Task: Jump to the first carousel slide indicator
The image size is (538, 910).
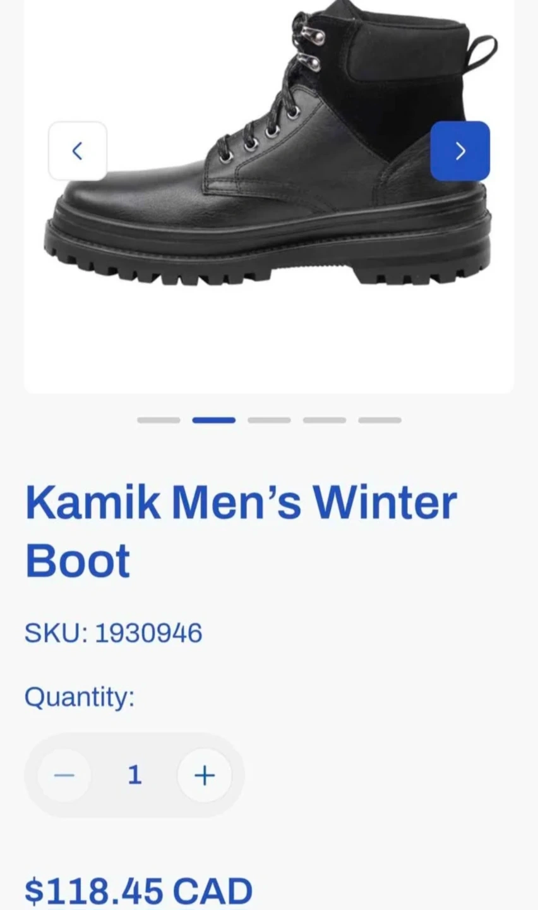Action: pyautogui.click(x=158, y=420)
